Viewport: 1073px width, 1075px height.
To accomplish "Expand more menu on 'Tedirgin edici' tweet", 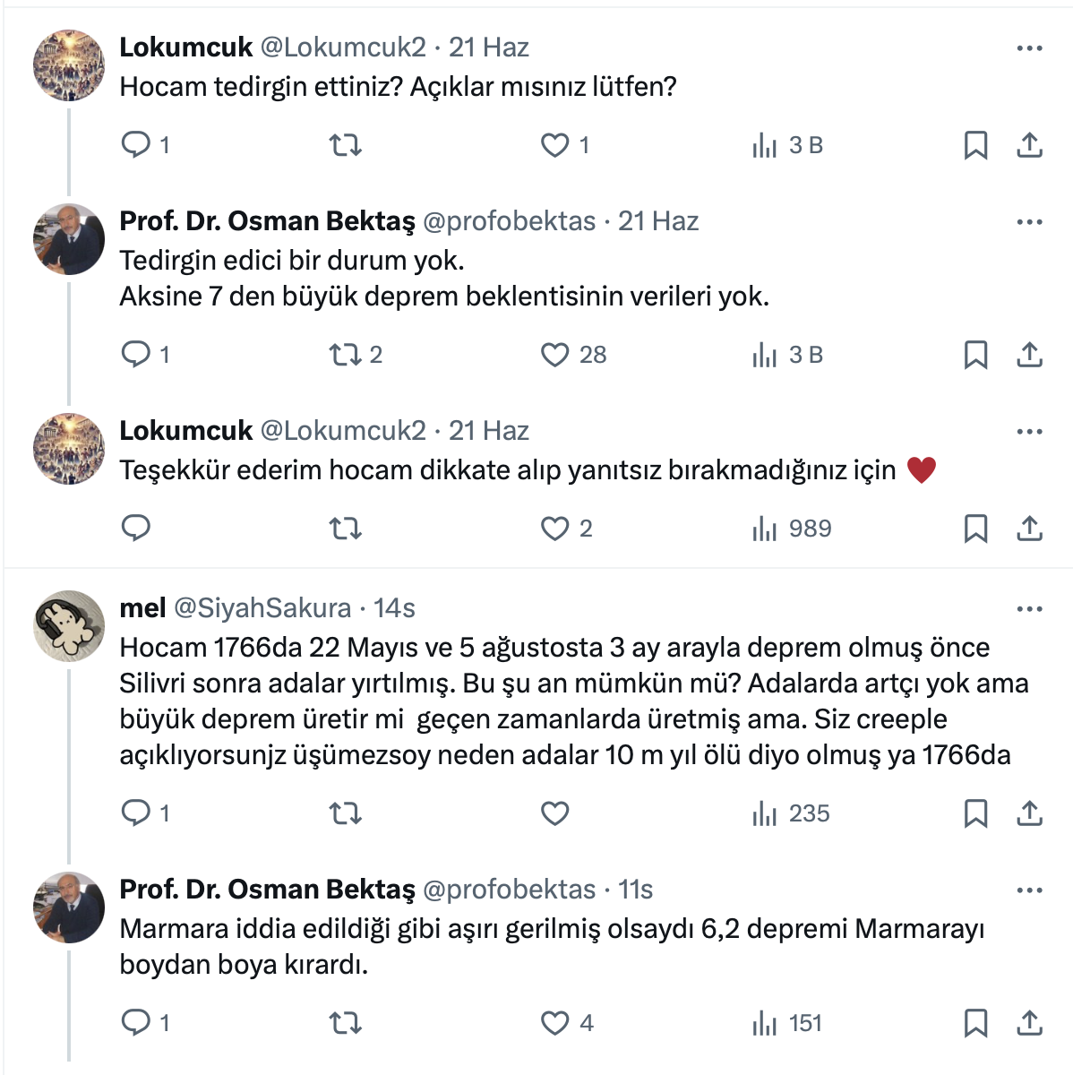I will (1029, 222).
